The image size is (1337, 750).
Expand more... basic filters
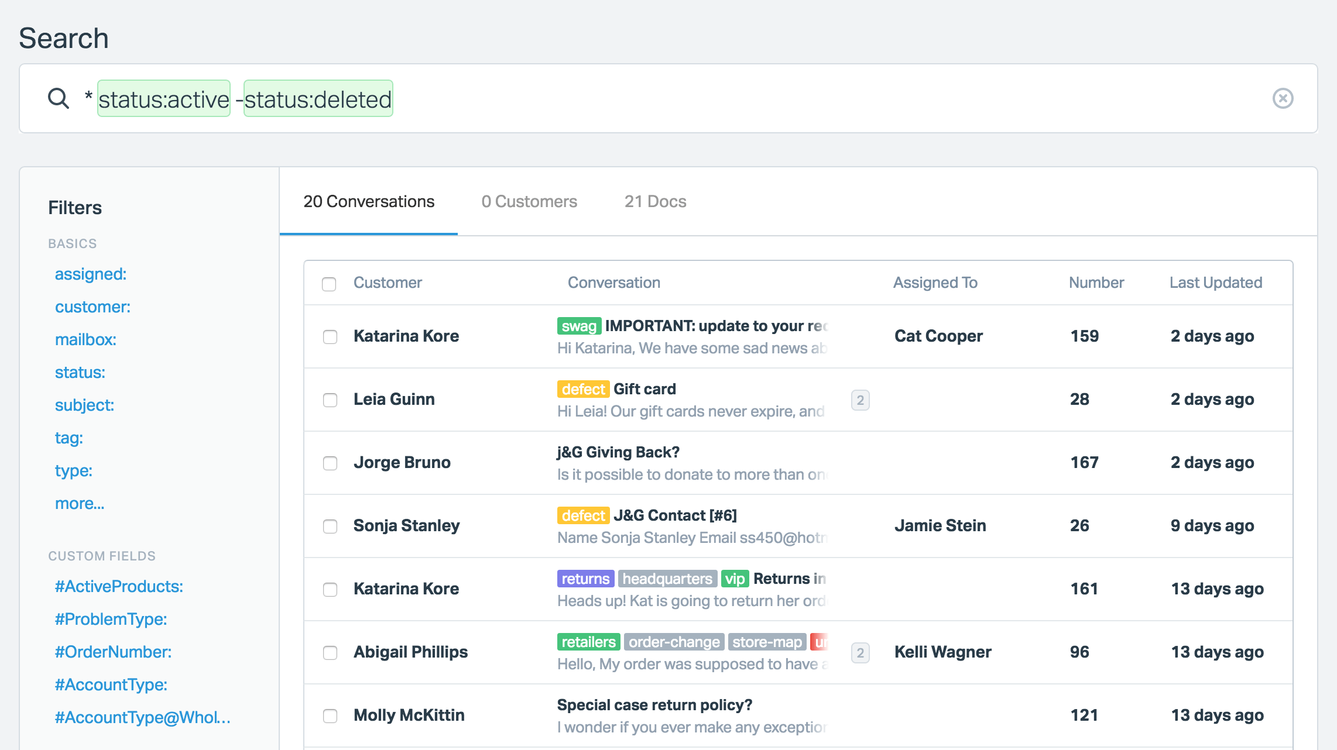[80, 503]
